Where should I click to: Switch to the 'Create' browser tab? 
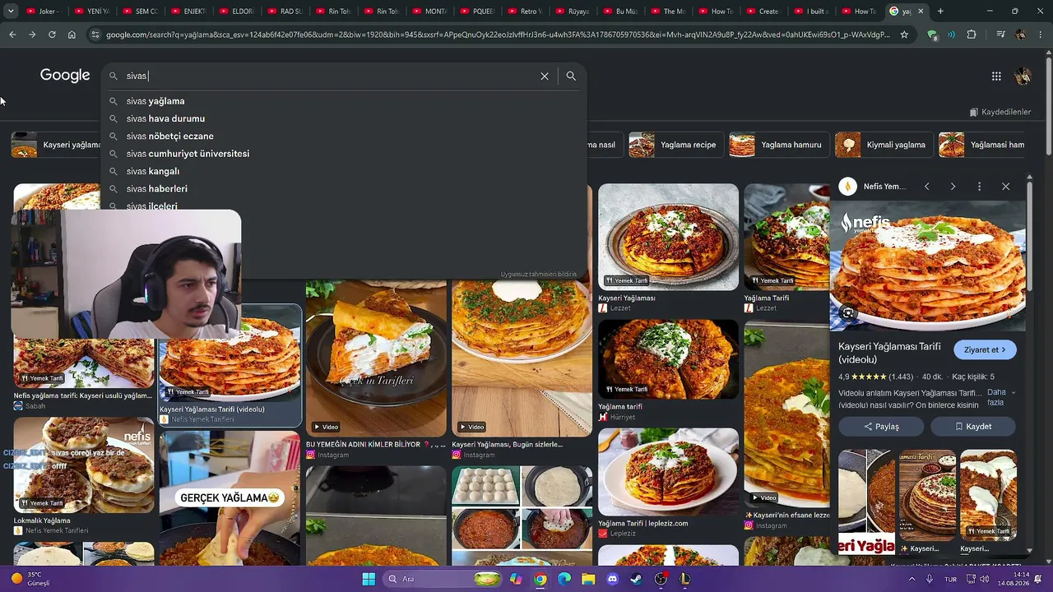[766, 12]
